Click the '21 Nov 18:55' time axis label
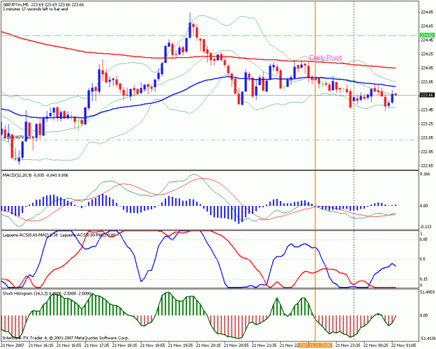This screenshot has height=349, width=436. point(153,345)
